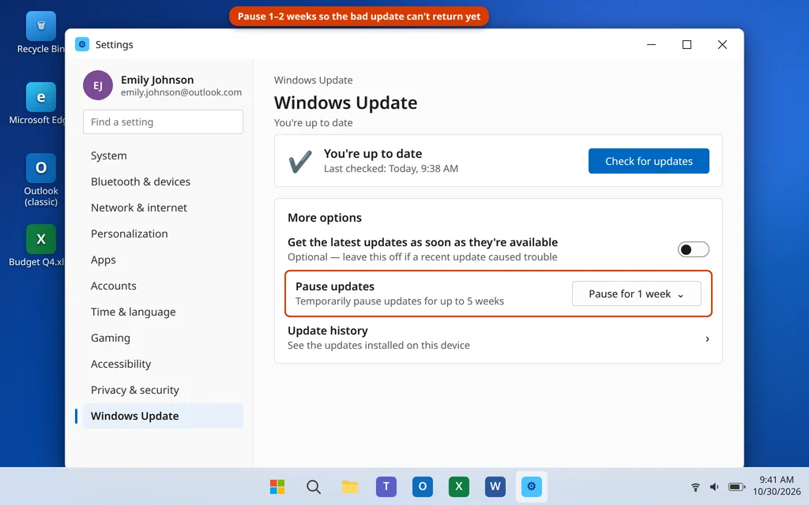Open Excel from the taskbar
Screen dimensions: 809x505
tap(459, 486)
